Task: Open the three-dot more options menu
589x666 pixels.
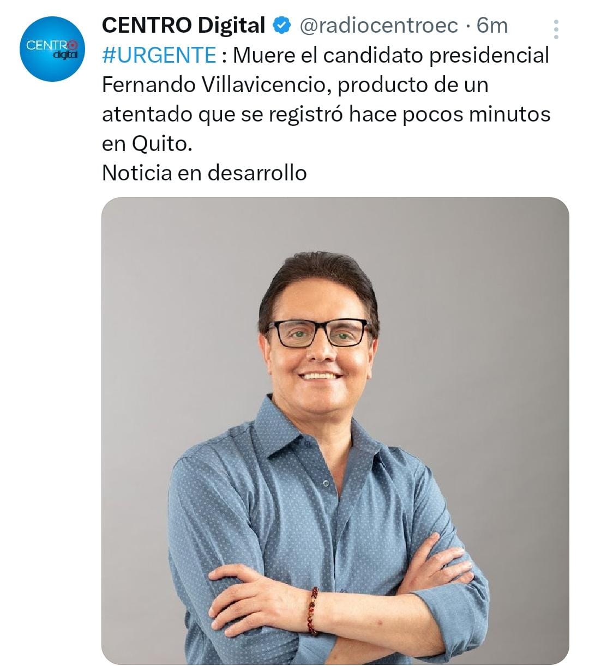Action: click(x=556, y=29)
